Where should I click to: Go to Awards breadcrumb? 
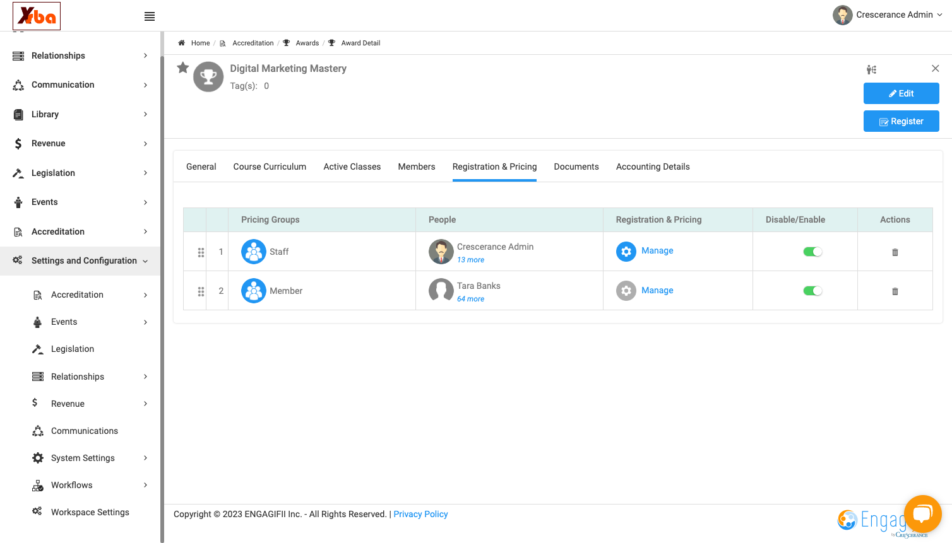pyautogui.click(x=307, y=43)
